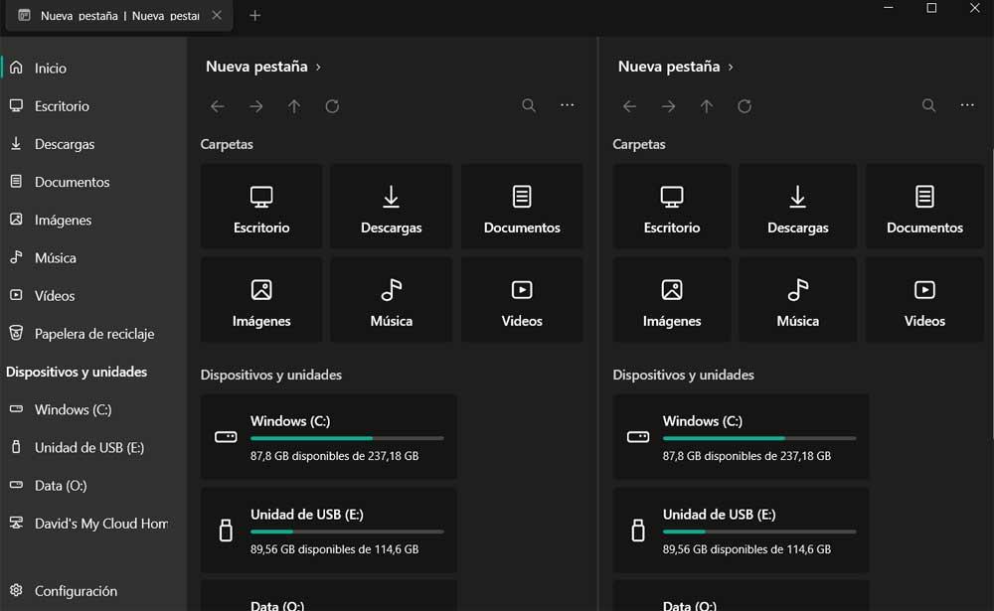Open Videos folder tile in right pane
Screen dimensions: 994x611
pos(924,299)
